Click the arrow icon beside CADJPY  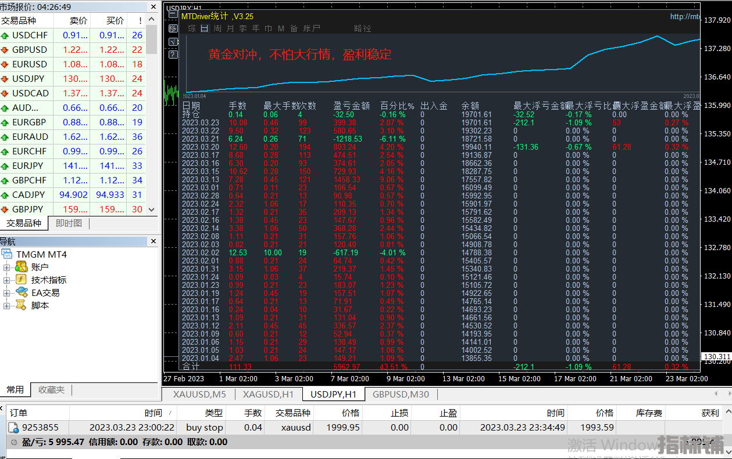coord(5,195)
